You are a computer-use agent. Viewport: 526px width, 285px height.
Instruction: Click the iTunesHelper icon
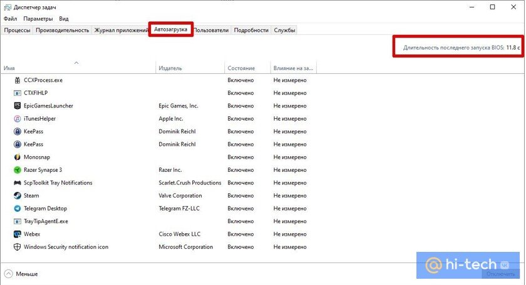point(17,119)
